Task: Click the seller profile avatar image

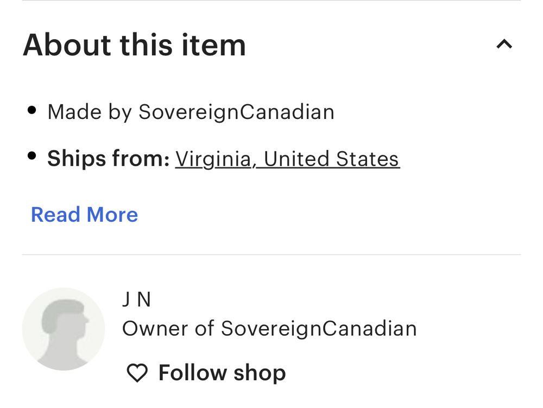Action: [64, 328]
